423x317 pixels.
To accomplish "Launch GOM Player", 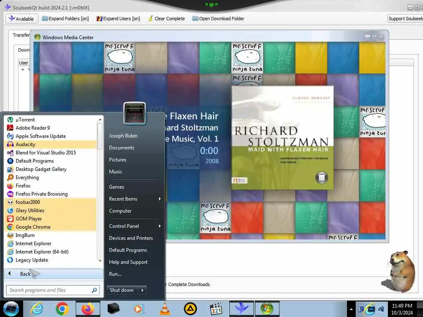I will click(50, 219).
